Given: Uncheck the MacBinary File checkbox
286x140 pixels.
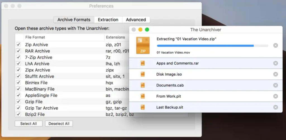Looking at the screenshot, I should click(18, 89).
